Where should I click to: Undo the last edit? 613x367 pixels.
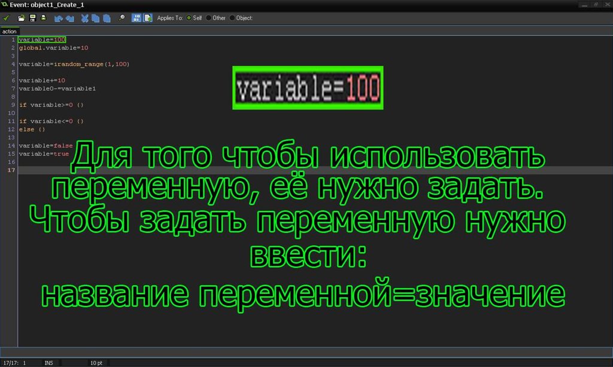(58, 18)
